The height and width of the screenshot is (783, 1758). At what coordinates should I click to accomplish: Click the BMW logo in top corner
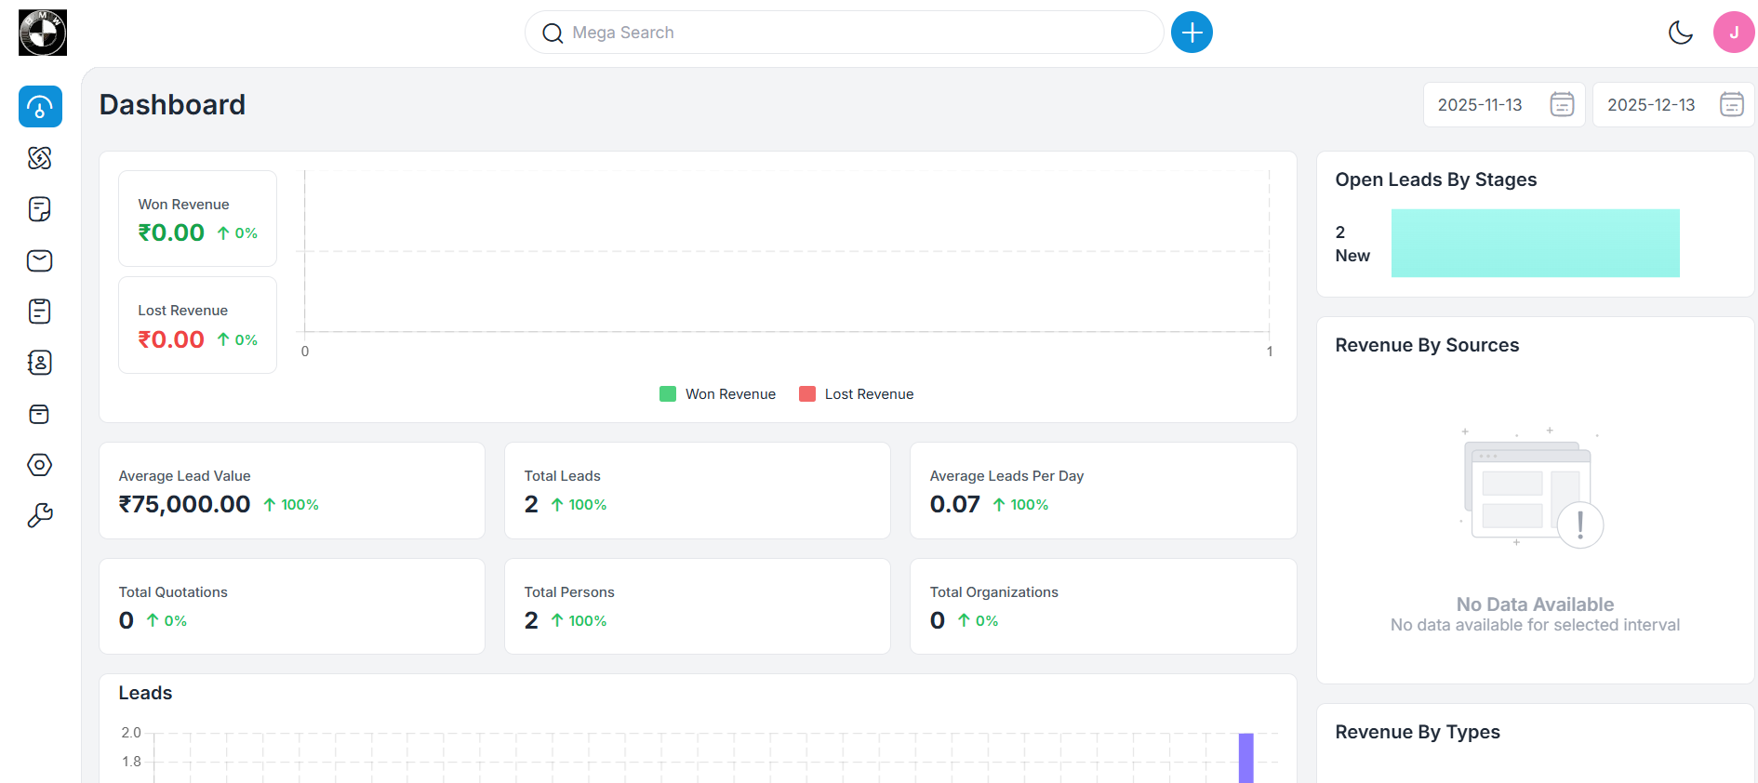click(x=43, y=33)
